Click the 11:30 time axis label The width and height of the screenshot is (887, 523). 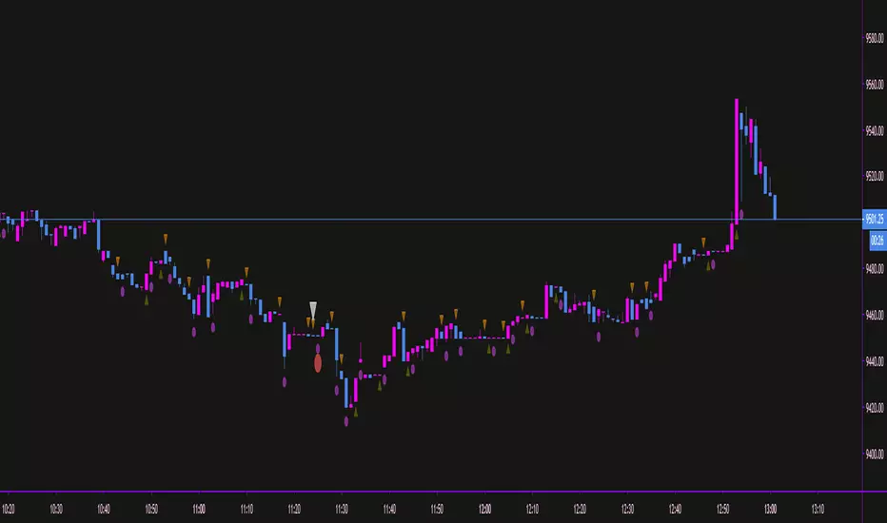[x=342, y=509]
